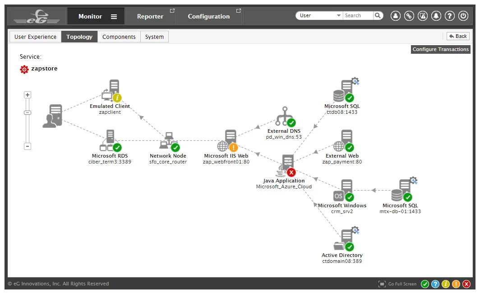
Task: Select the end-user node icon at the topology start
Action: 53,116
